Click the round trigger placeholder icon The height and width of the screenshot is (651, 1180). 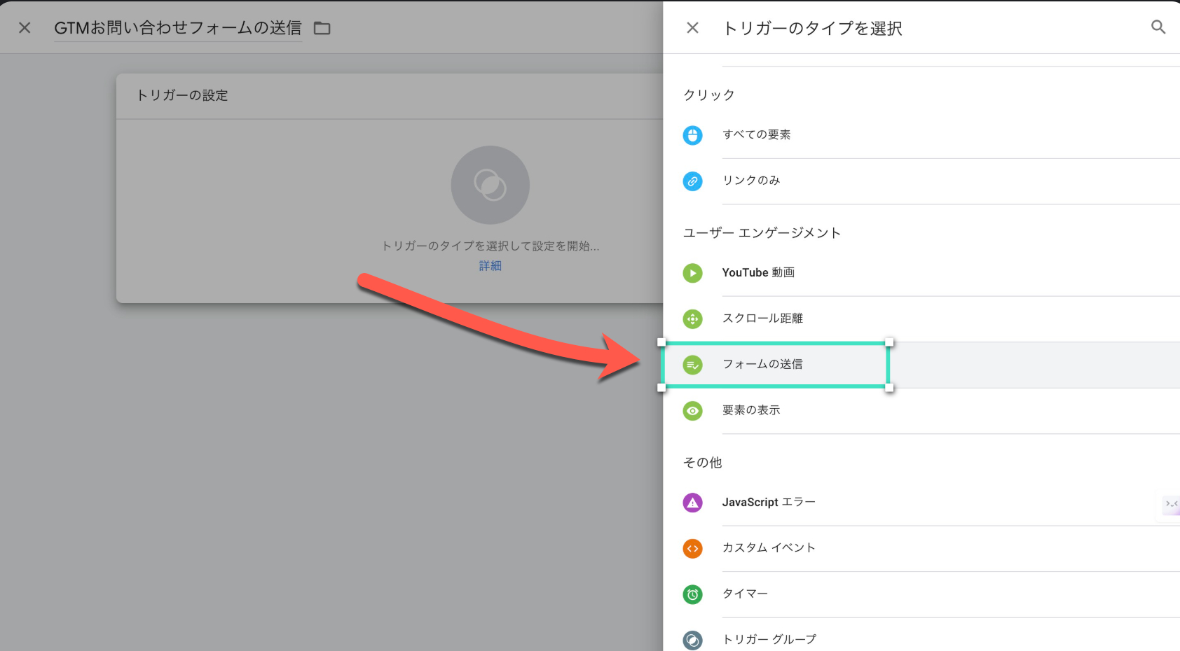[x=490, y=185]
